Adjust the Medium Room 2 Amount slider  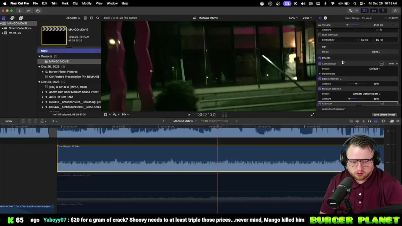(349, 99)
